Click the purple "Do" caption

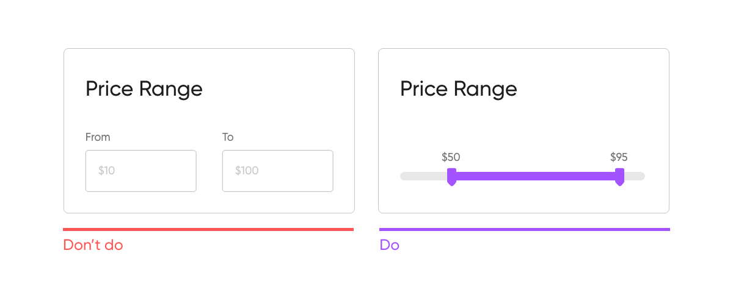tap(389, 246)
